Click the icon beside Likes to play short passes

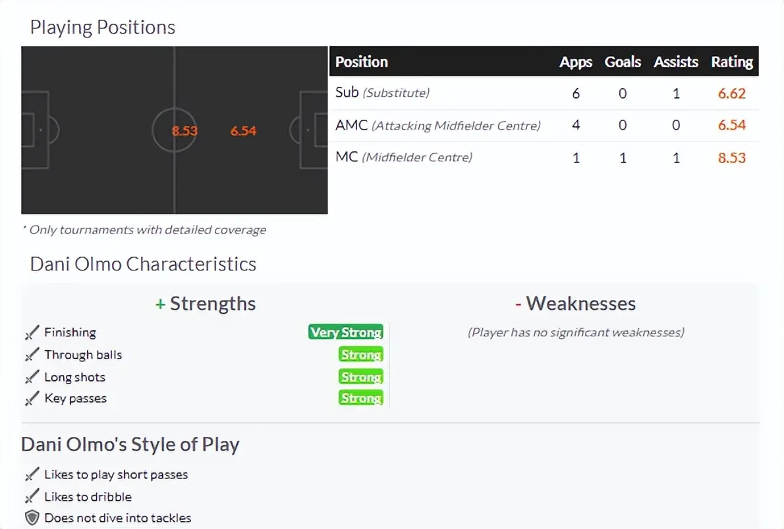click(32, 475)
